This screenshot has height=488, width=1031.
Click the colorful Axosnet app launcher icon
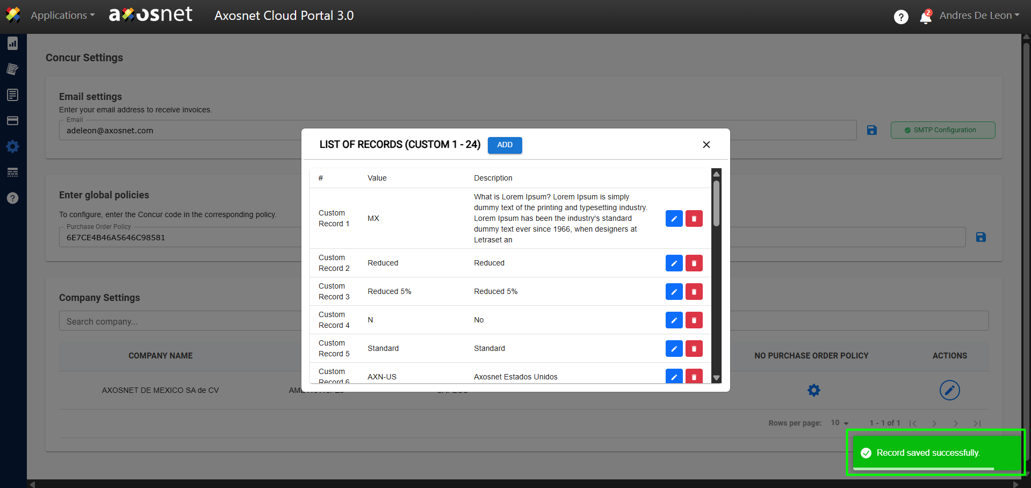(13, 15)
